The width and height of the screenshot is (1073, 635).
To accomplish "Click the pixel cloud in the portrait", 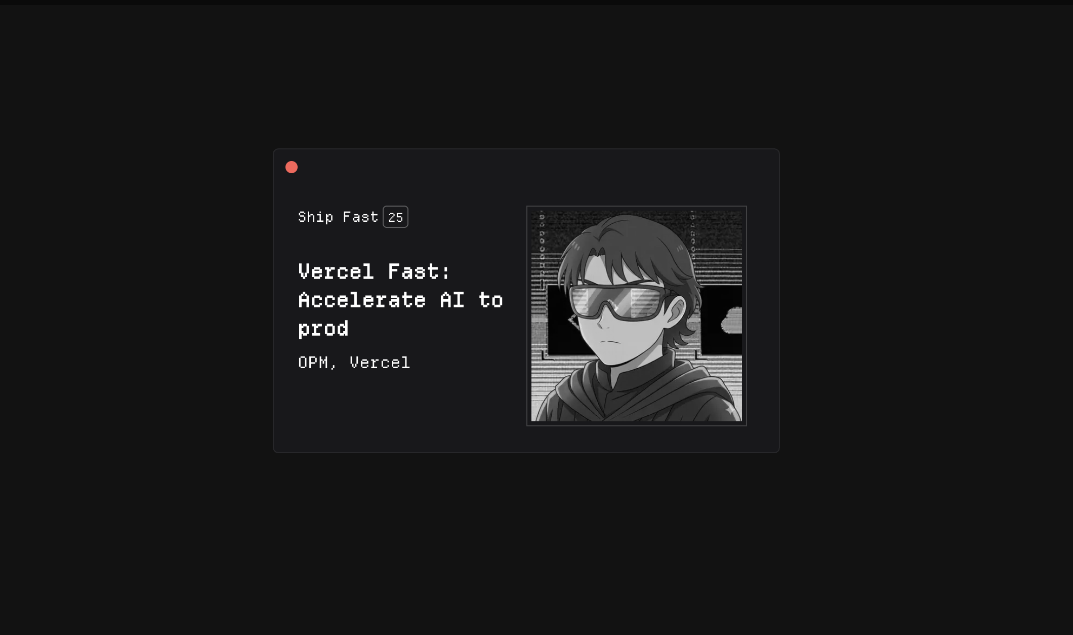I will 731,320.
